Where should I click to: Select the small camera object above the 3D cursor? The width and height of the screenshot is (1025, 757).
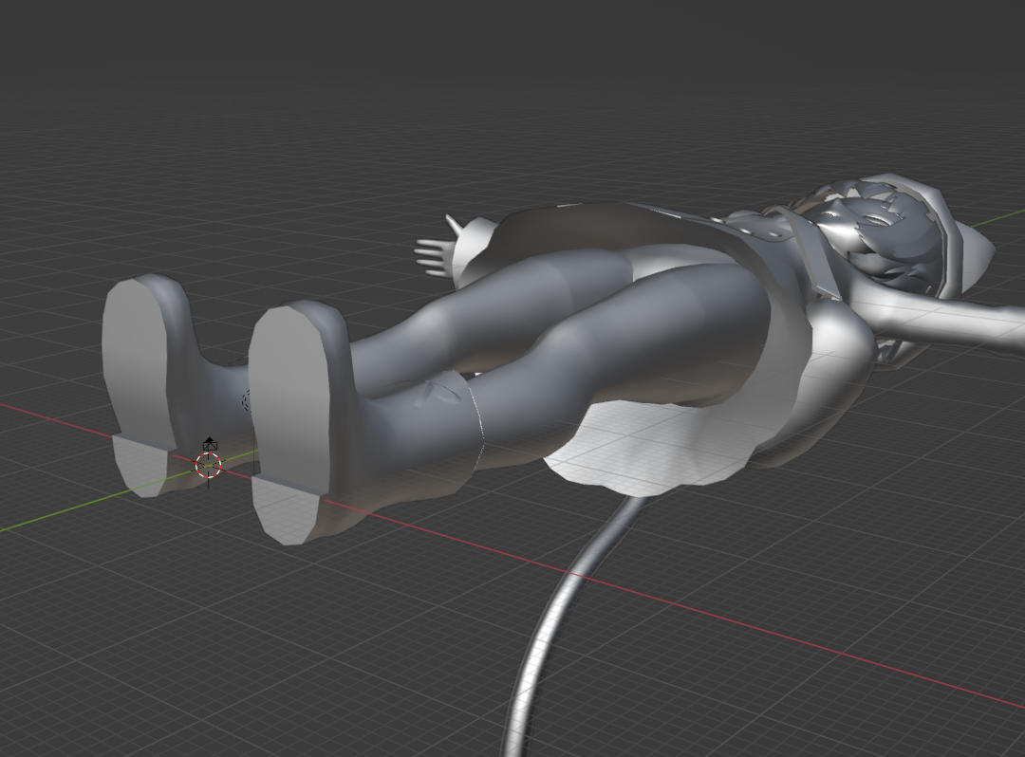coord(209,444)
